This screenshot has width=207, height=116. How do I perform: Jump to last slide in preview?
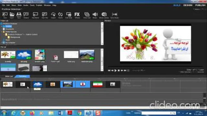click(x=125, y=71)
